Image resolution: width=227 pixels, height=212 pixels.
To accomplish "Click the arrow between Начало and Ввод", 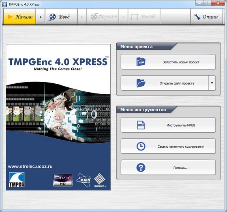I will tap(41, 17).
